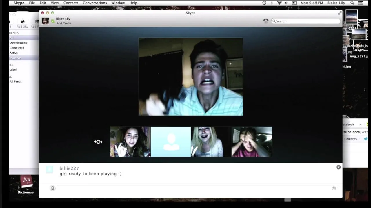The height and width of the screenshot is (208, 371).
Task: Click the battery status icon
Action: tap(294, 3)
